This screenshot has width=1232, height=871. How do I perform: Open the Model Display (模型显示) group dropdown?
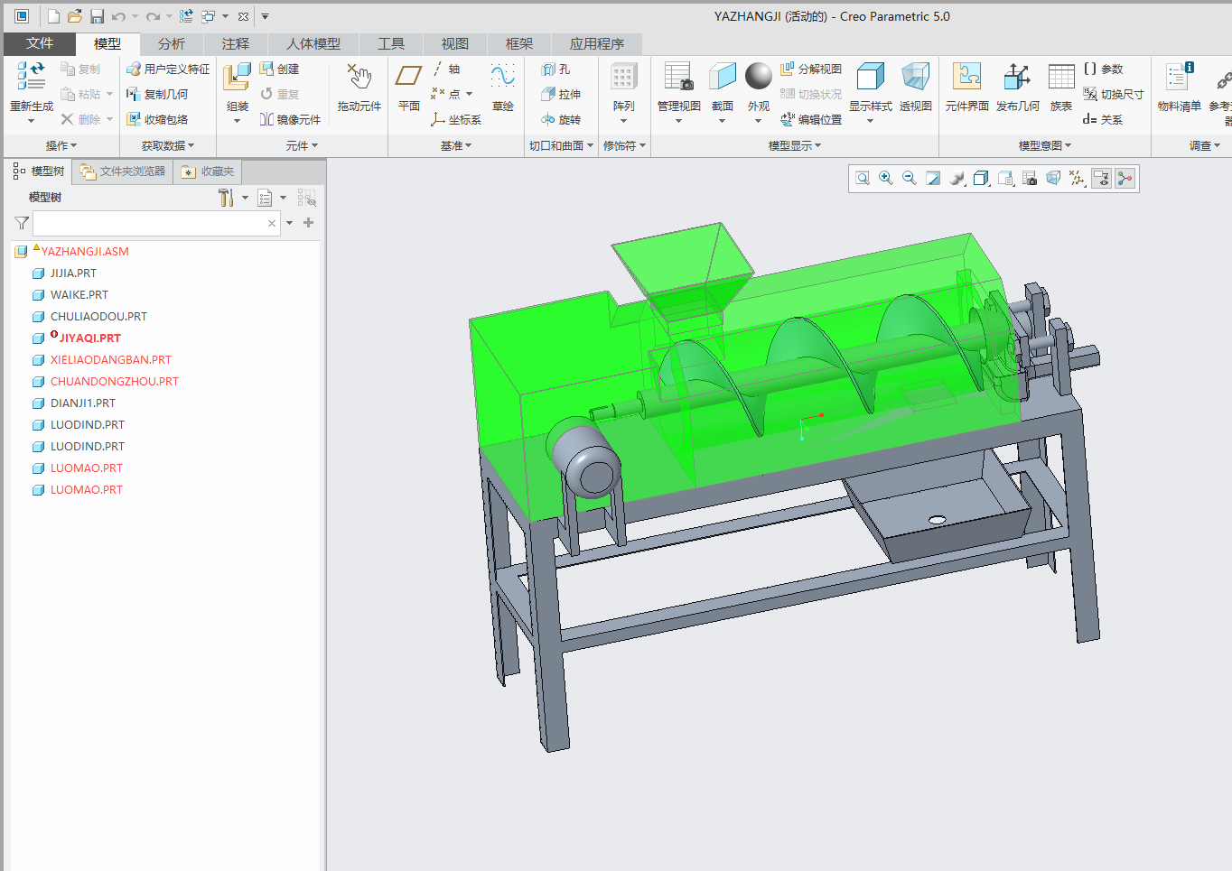795,145
